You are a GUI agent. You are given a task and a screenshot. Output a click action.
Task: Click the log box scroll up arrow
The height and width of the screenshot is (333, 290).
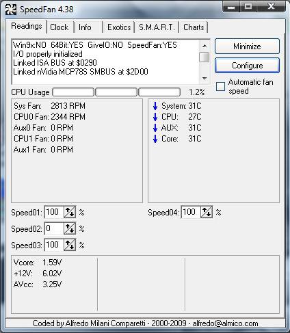(205, 46)
